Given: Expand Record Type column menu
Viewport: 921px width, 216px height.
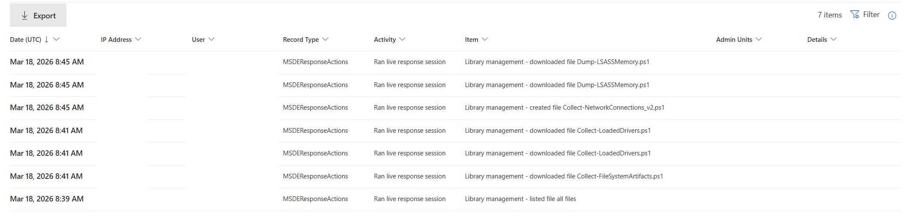Looking at the screenshot, I should [325, 39].
